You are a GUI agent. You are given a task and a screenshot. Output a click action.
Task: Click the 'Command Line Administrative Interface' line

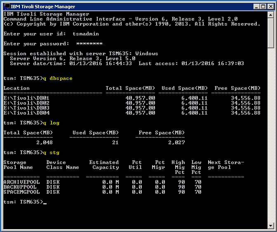coord(120,19)
